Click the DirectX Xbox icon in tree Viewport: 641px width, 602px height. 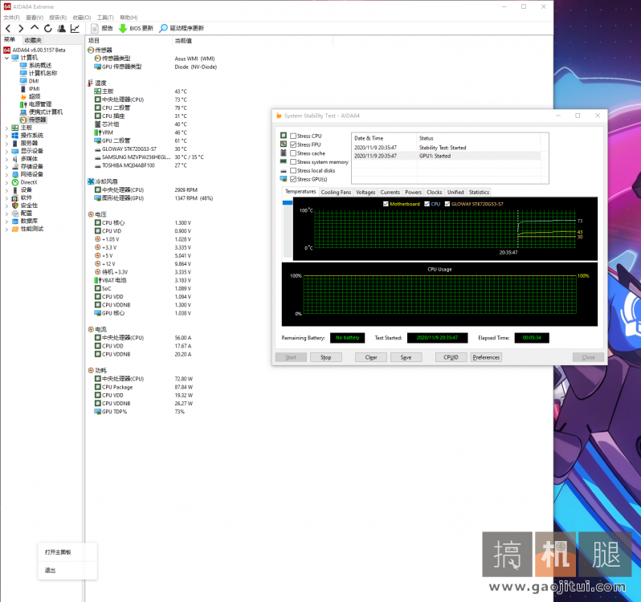(x=15, y=182)
